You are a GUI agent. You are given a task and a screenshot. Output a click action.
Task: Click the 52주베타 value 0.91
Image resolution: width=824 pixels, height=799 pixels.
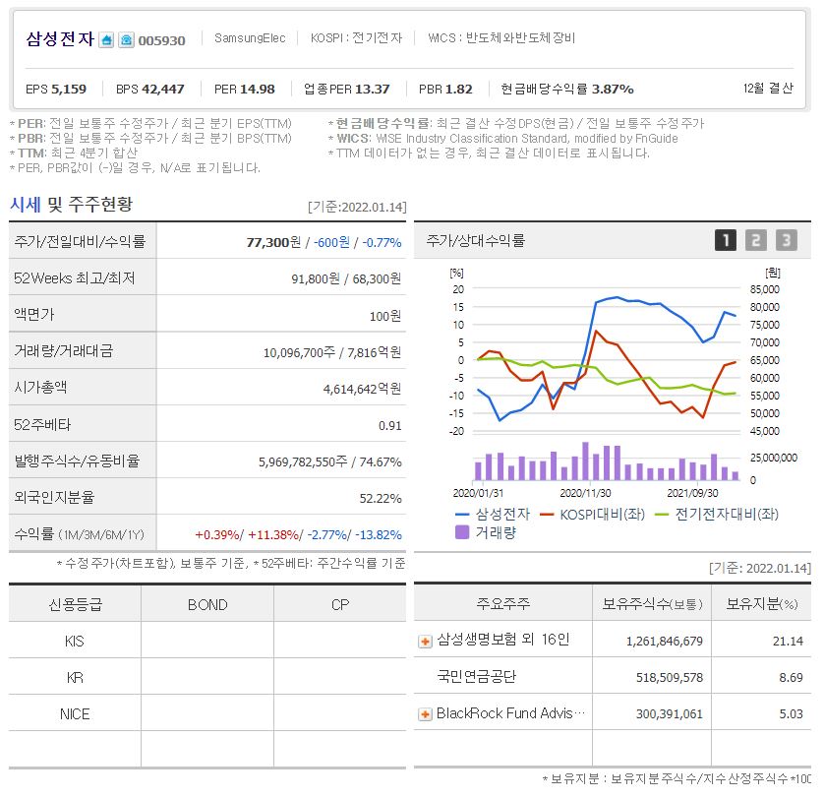click(x=390, y=425)
